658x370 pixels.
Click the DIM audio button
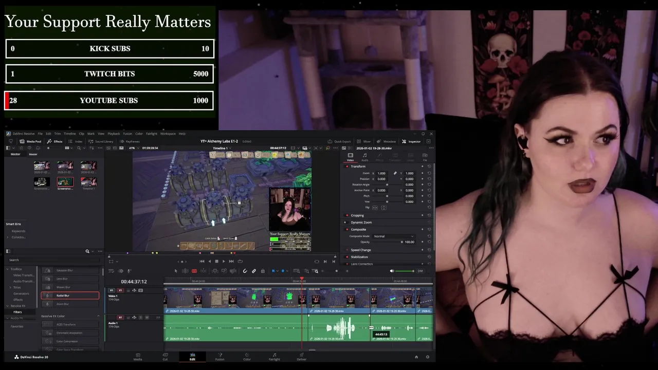pyautogui.click(x=420, y=271)
